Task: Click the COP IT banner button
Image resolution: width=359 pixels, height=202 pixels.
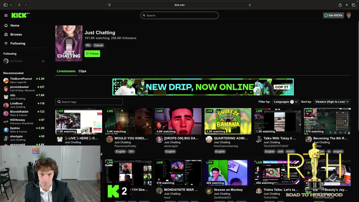Action: point(282,87)
